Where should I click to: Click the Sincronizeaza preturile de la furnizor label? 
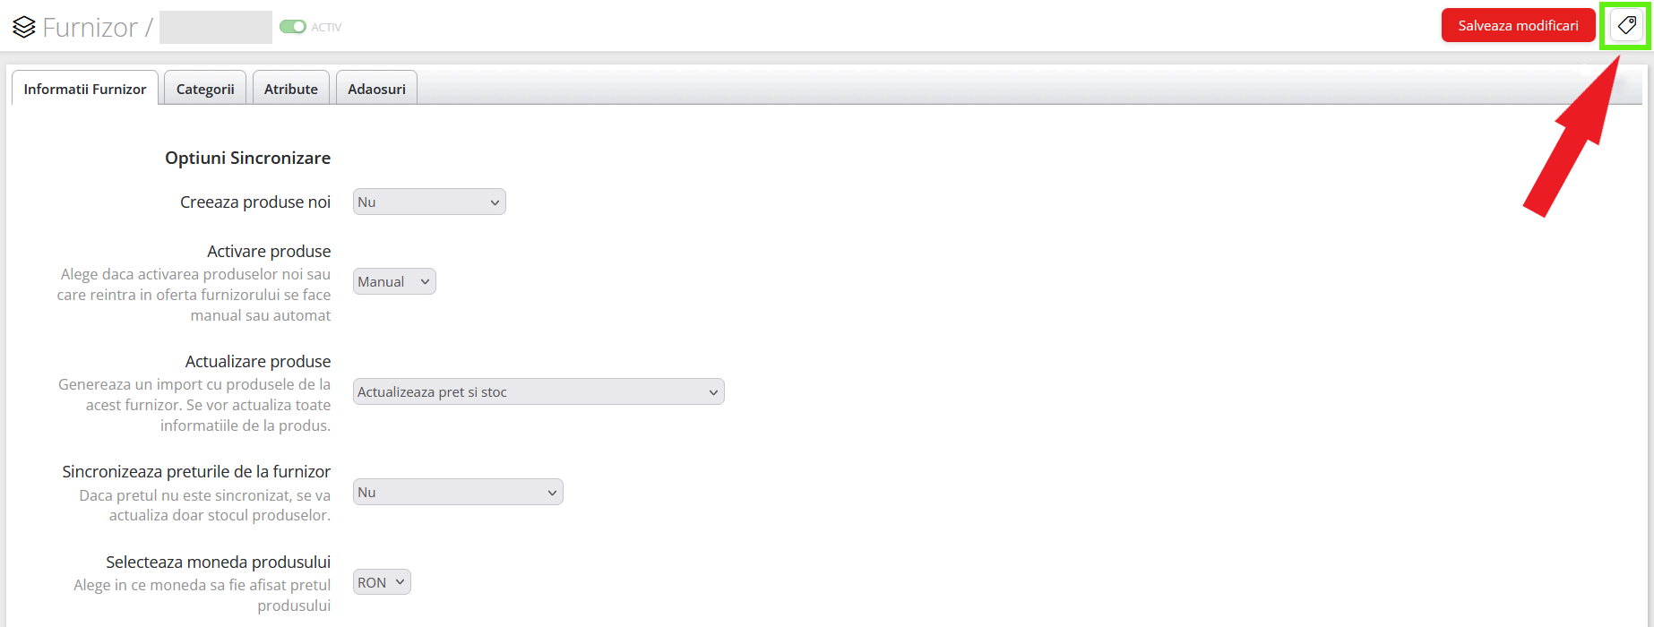(x=196, y=472)
